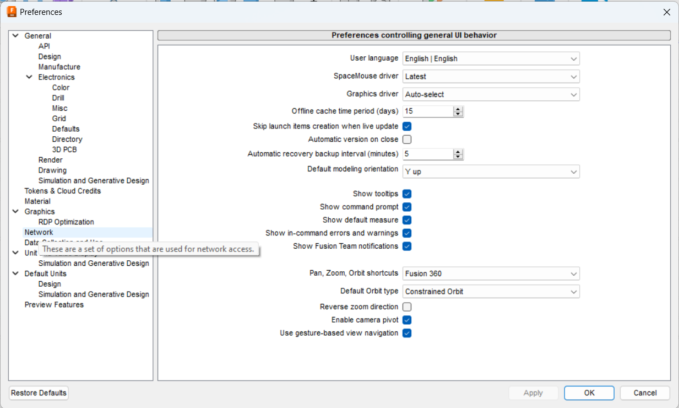Select Directory under Electronics
The width and height of the screenshot is (679, 408).
(x=67, y=139)
